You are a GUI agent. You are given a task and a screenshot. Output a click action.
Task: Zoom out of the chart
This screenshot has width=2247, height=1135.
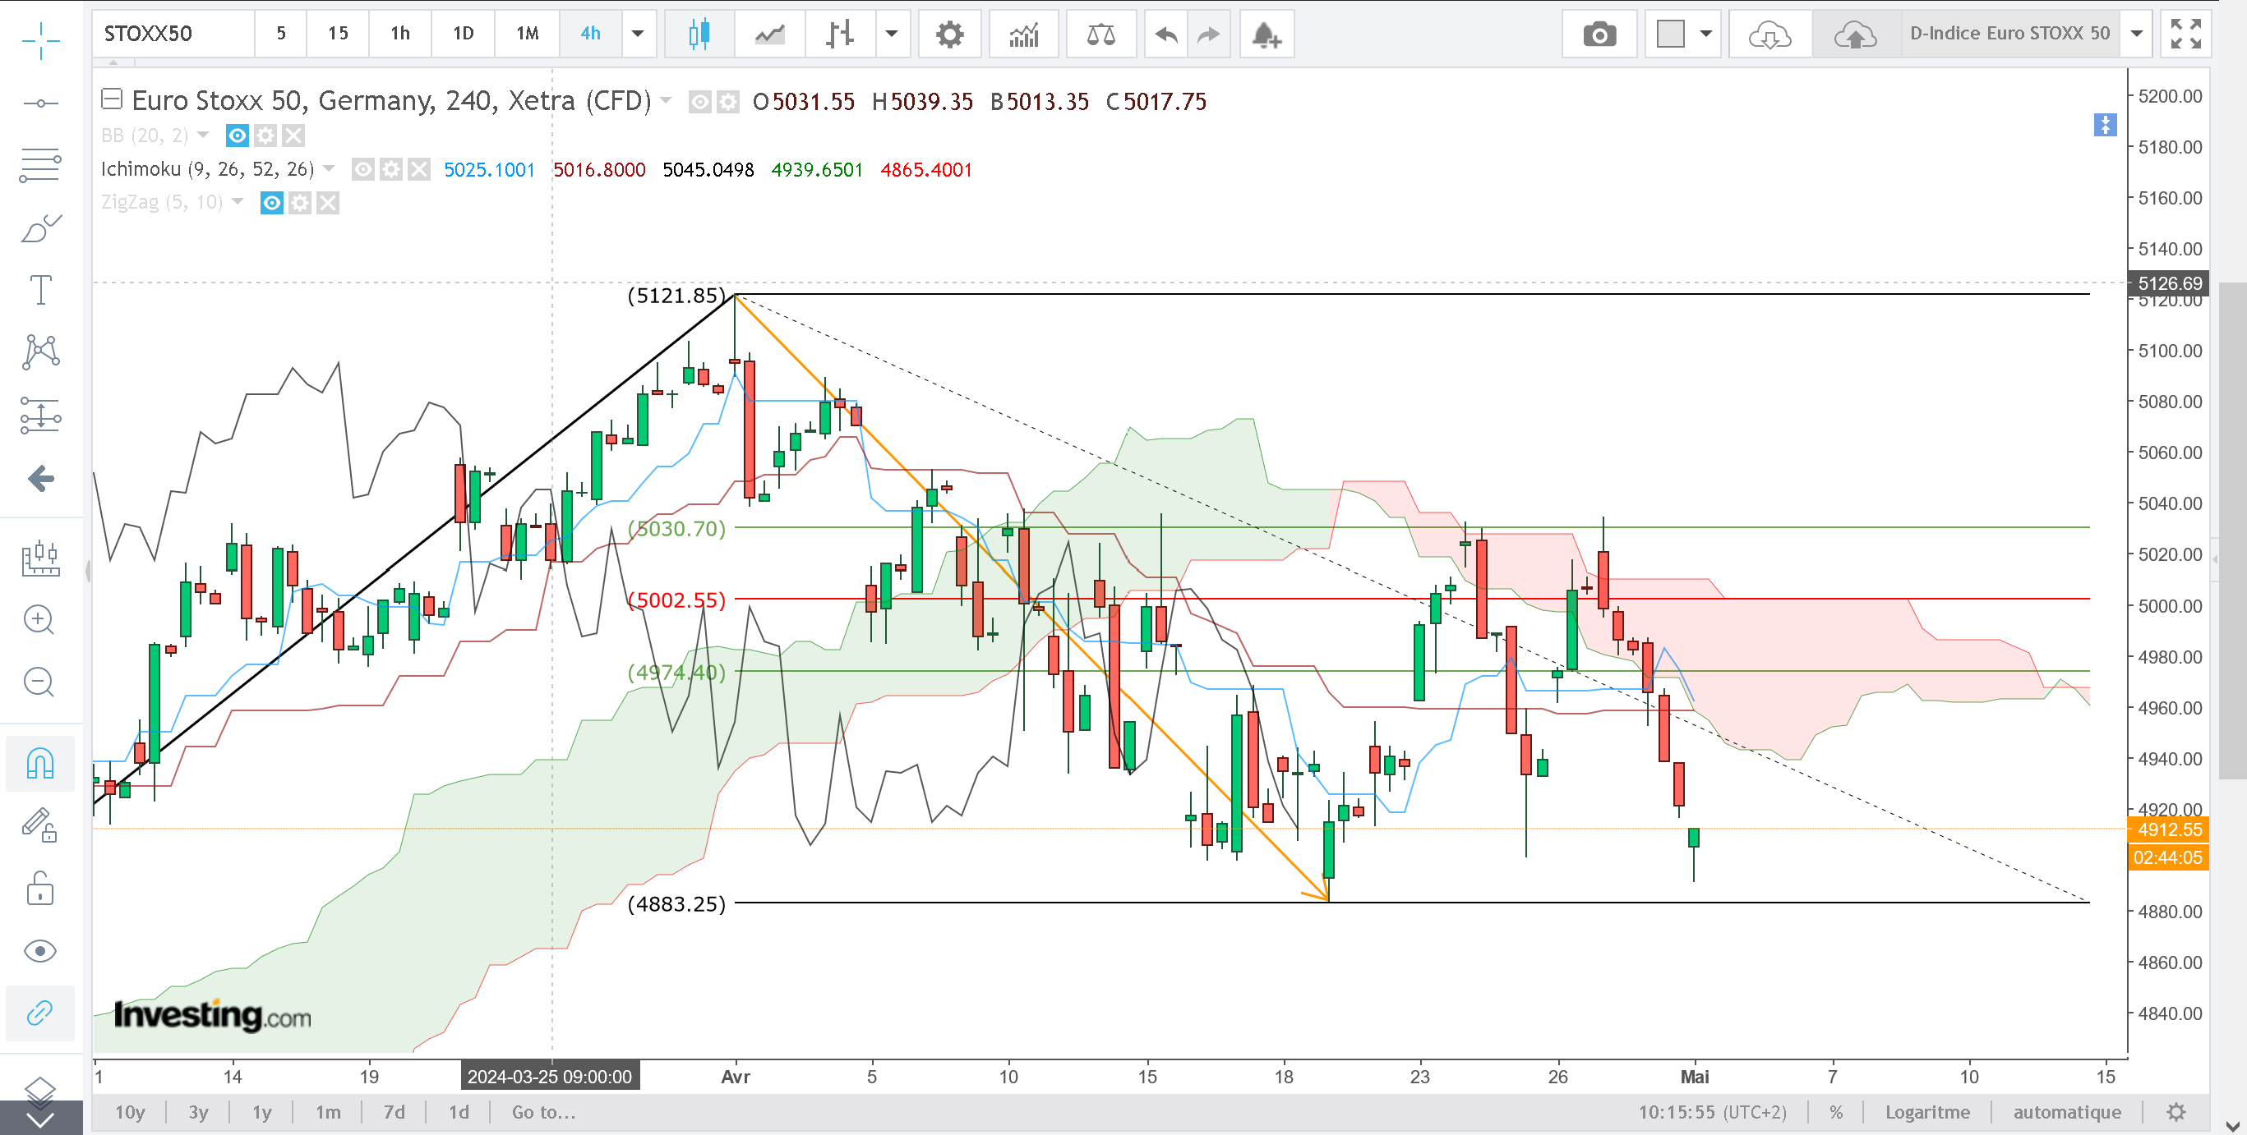tap(39, 682)
